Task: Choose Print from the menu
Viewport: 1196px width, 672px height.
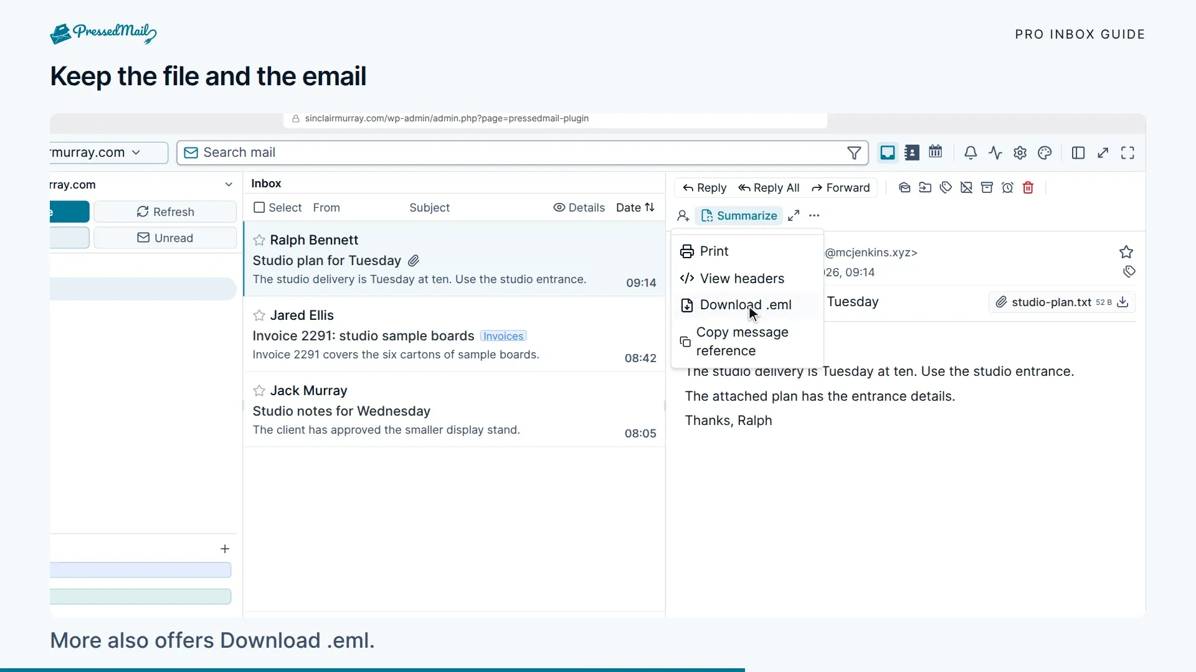Action: tap(747, 251)
